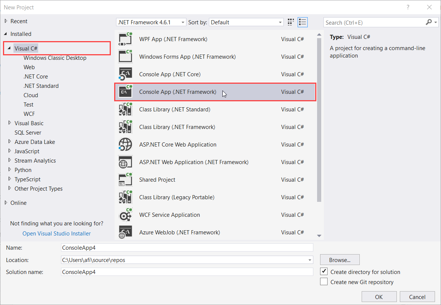Select the WCF category
441x305 pixels.
click(29, 114)
